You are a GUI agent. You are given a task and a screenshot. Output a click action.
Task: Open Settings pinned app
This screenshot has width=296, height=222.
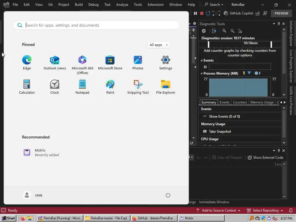166,63
